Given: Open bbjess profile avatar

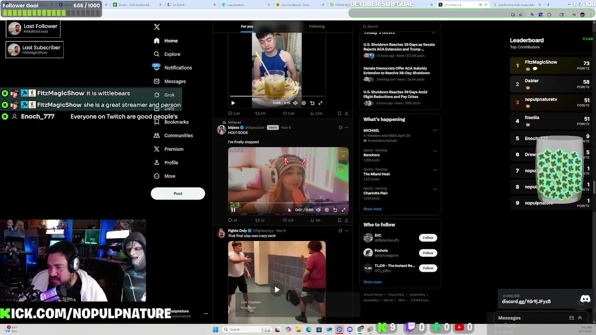Looking at the screenshot, I should [221, 130].
